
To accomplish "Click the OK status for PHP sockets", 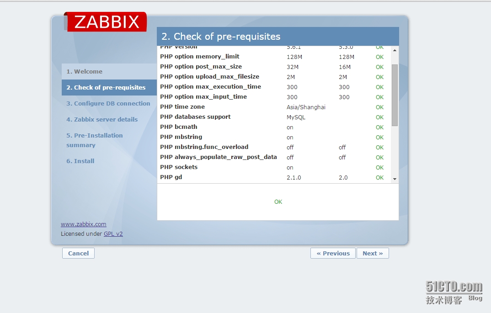I will pyautogui.click(x=379, y=167).
